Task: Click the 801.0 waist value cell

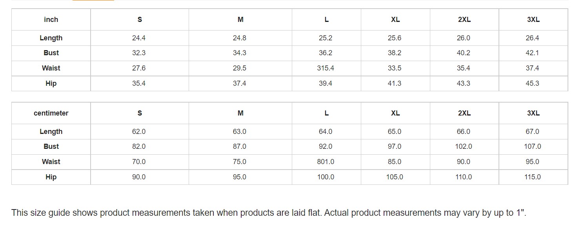Action: (x=326, y=162)
